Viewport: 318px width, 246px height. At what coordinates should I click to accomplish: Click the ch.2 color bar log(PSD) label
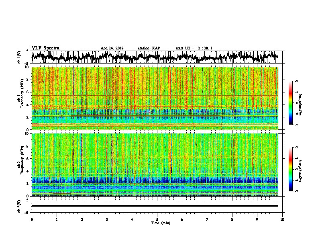point(301,171)
